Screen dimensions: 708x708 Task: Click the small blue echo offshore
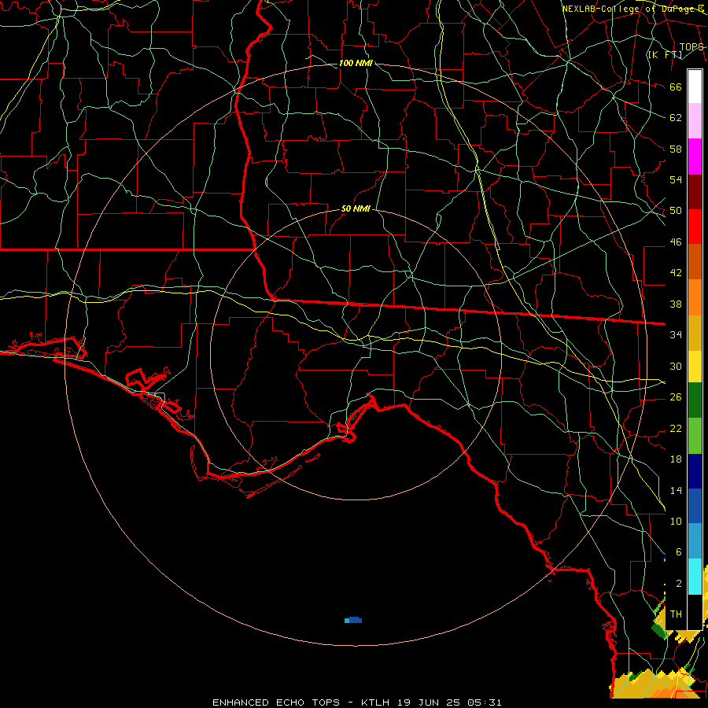tap(353, 620)
